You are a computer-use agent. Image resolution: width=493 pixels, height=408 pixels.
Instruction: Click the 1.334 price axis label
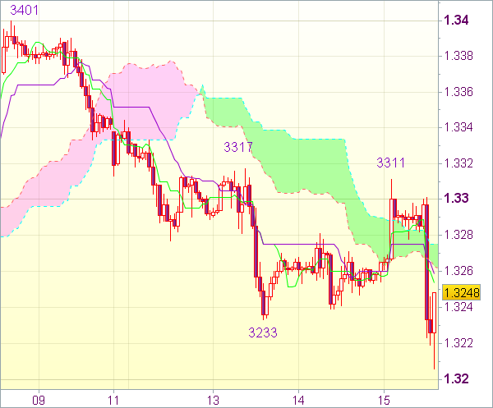coord(458,127)
